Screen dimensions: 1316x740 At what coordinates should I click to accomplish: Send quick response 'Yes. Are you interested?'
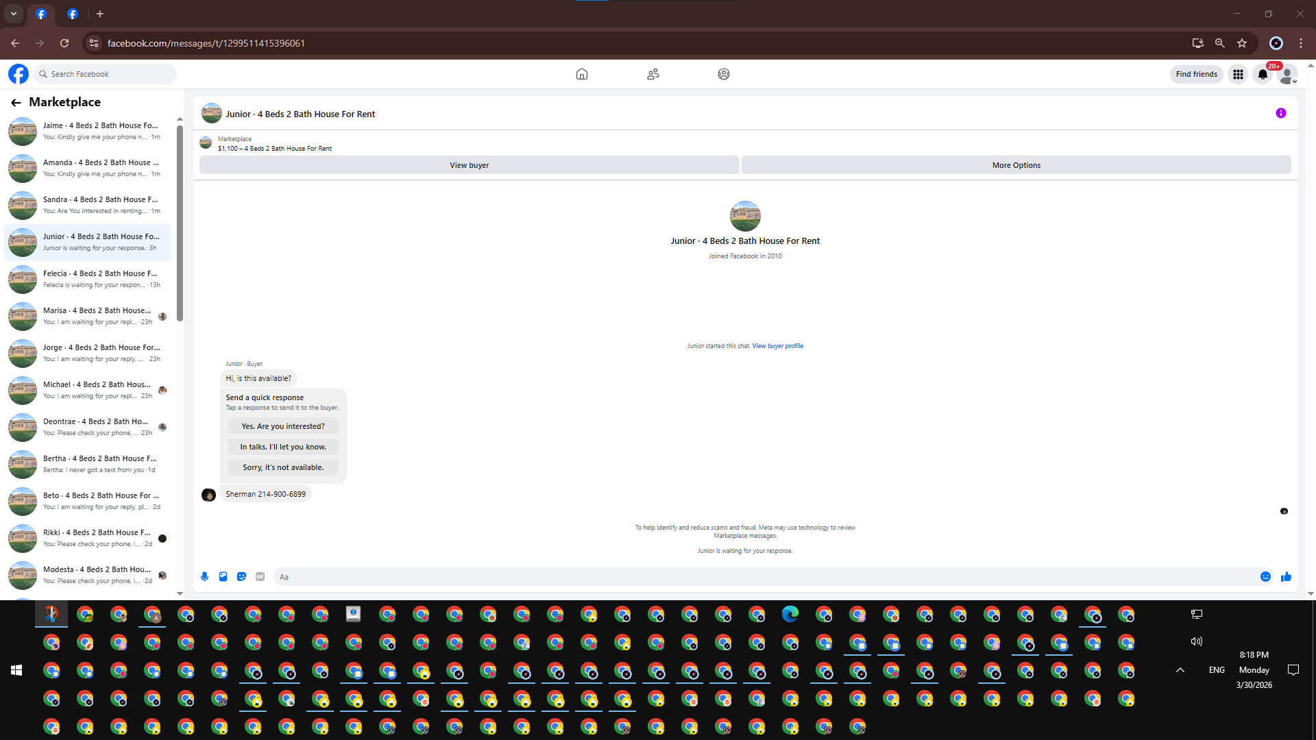(x=283, y=426)
